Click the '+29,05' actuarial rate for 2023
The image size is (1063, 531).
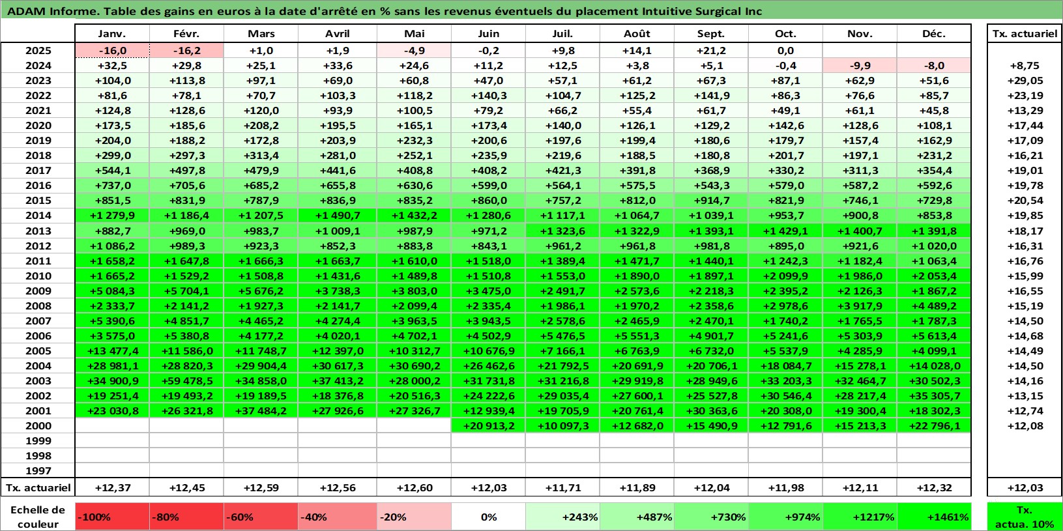click(x=1025, y=81)
